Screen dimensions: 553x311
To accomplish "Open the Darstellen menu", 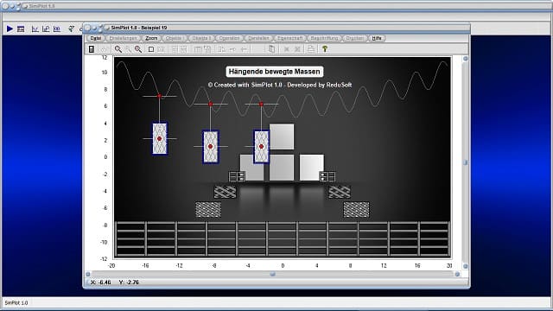I will 258,38.
